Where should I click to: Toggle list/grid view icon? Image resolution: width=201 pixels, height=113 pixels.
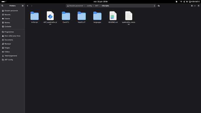click(x=192, y=6)
